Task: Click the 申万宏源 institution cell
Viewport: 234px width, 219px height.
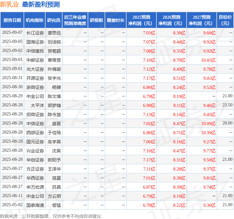Action: point(35,187)
